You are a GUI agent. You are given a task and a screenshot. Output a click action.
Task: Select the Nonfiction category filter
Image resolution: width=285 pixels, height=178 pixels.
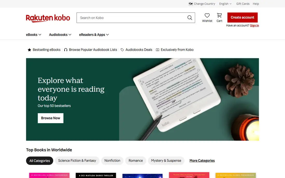(112, 161)
